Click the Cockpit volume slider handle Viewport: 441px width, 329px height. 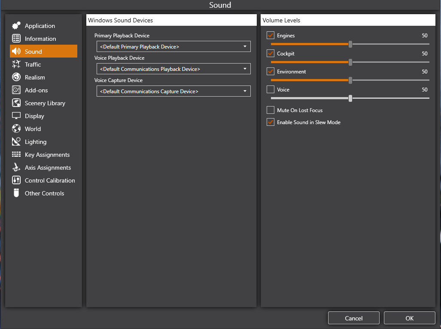[350, 62]
